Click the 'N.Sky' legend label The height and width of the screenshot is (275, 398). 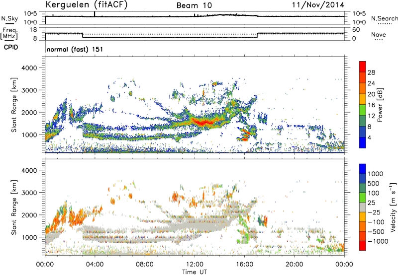click(x=9, y=18)
